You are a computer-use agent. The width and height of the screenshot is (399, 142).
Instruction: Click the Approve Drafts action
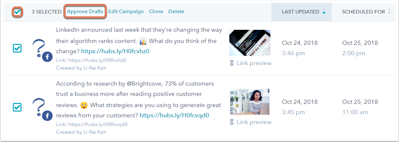(85, 12)
